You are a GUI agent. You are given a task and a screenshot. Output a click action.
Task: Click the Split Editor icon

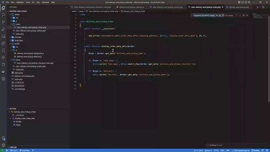click(263, 7)
